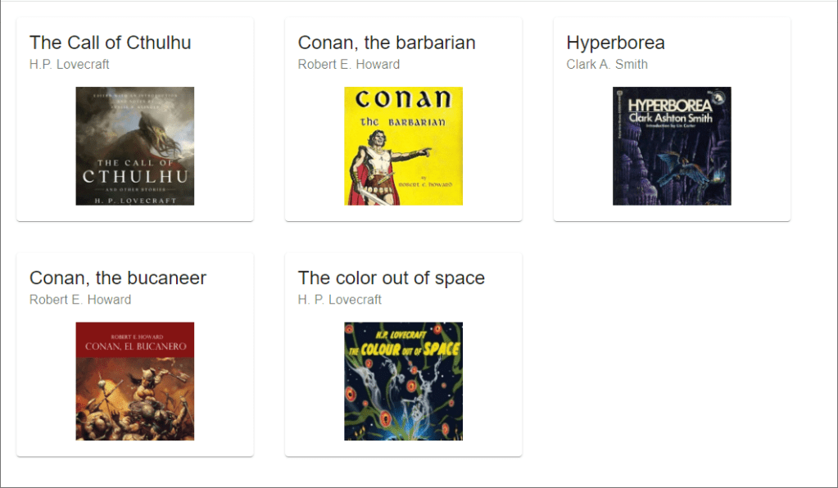Select Robert E. Howard under Conan, the barbarian

coord(348,64)
